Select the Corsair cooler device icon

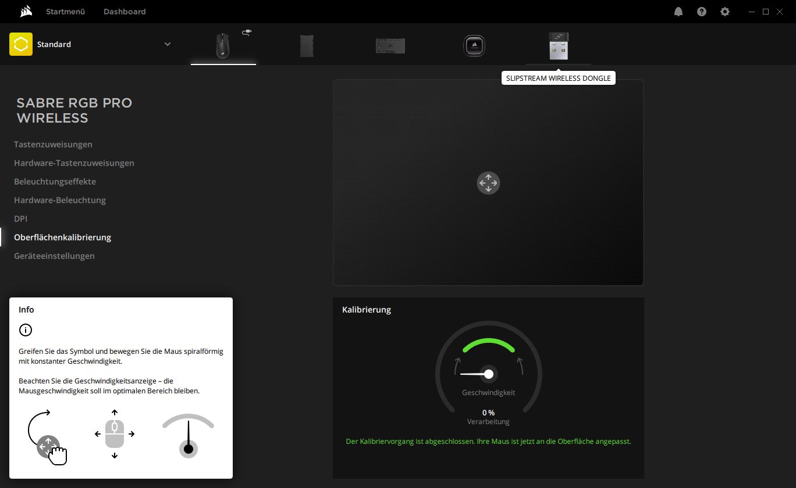pos(474,45)
